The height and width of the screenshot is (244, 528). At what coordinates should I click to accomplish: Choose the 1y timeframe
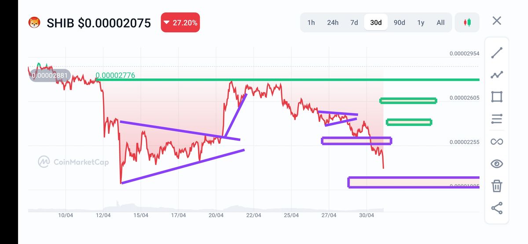421,22
